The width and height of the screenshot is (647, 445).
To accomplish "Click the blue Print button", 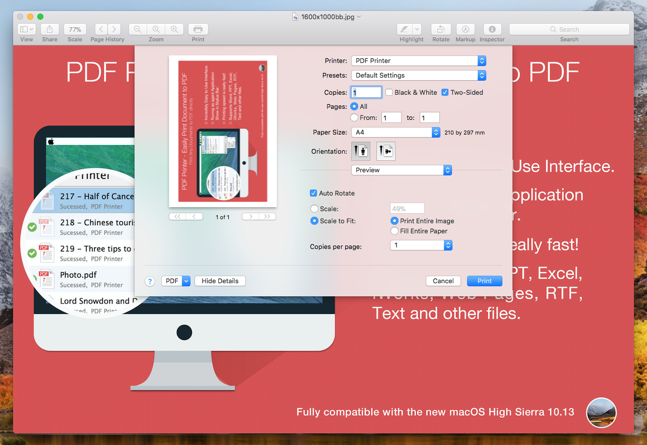I will [x=485, y=281].
